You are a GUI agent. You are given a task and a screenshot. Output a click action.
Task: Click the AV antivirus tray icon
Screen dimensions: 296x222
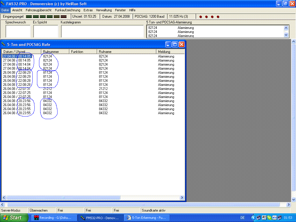pyautogui.click(x=264, y=218)
